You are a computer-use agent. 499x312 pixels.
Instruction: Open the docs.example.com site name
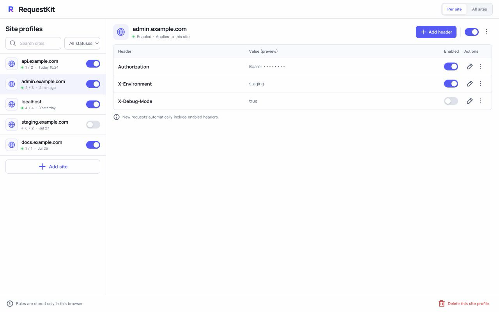42,142
